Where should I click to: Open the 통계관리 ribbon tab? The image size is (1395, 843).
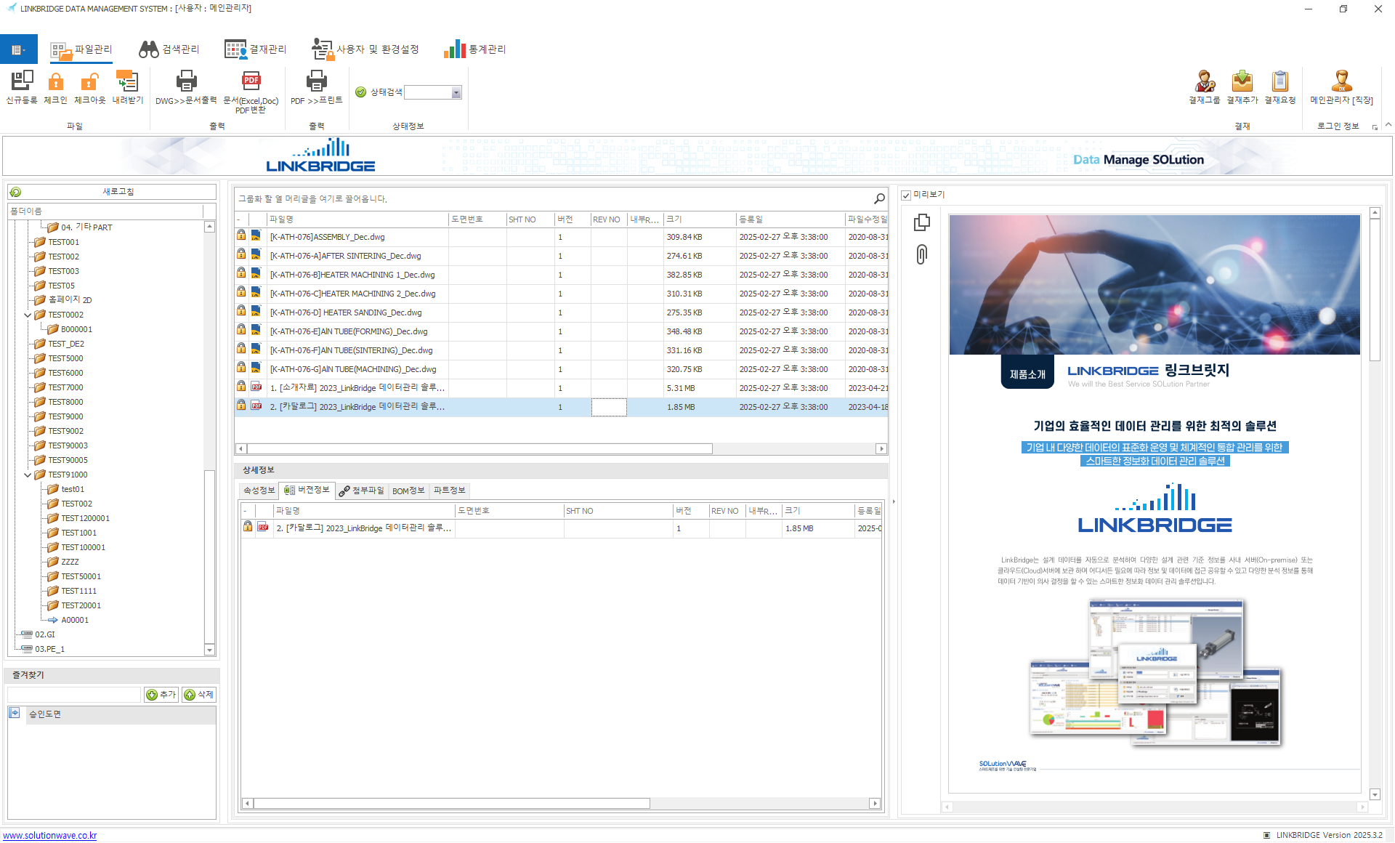tap(475, 49)
